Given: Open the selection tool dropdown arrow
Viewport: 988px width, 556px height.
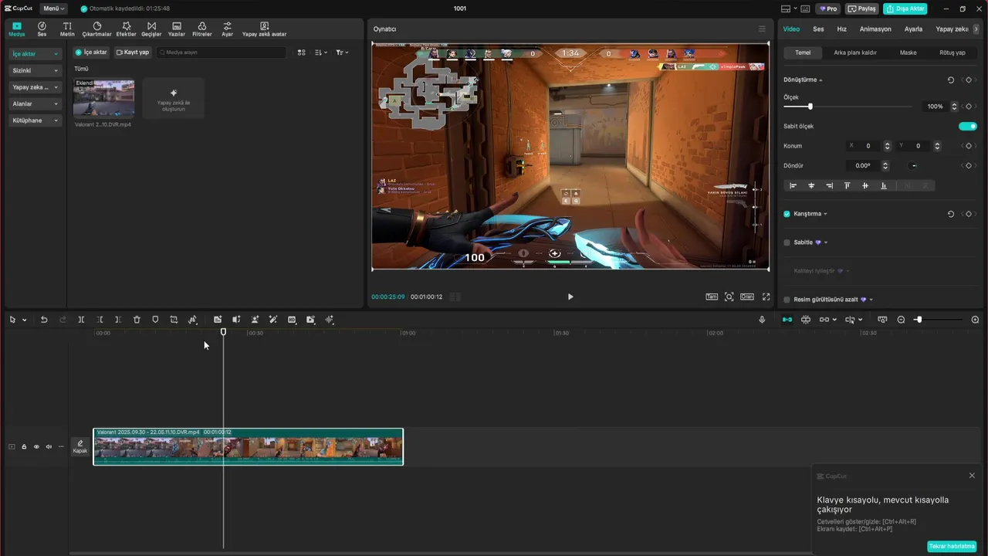Looking at the screenshot, I should click(x=25, y=320).
